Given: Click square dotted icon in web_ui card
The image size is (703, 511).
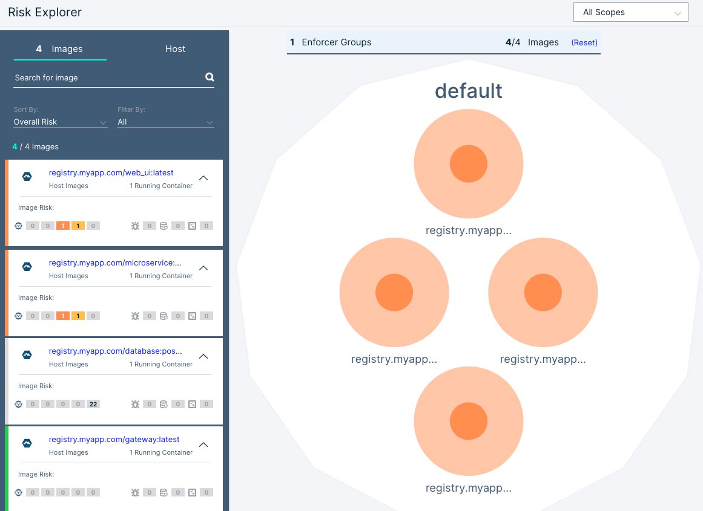Looking at the screenshot, I should 193,226.
